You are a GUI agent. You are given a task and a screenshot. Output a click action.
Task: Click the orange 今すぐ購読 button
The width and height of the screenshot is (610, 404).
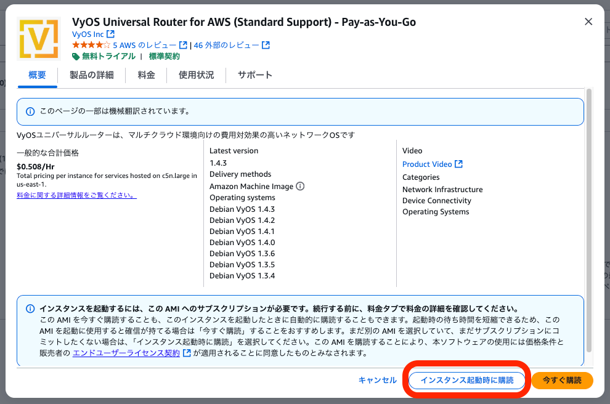click(562, 380)
